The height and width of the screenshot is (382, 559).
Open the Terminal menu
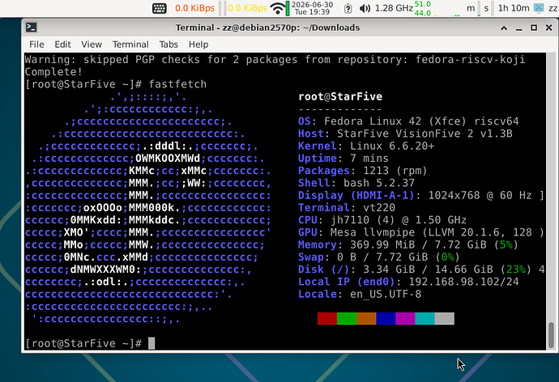[x=130, y=45]
